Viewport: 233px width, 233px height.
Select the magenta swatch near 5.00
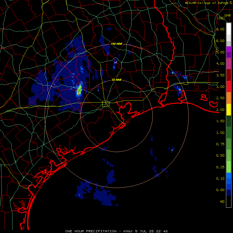click(x=229, y=49)
